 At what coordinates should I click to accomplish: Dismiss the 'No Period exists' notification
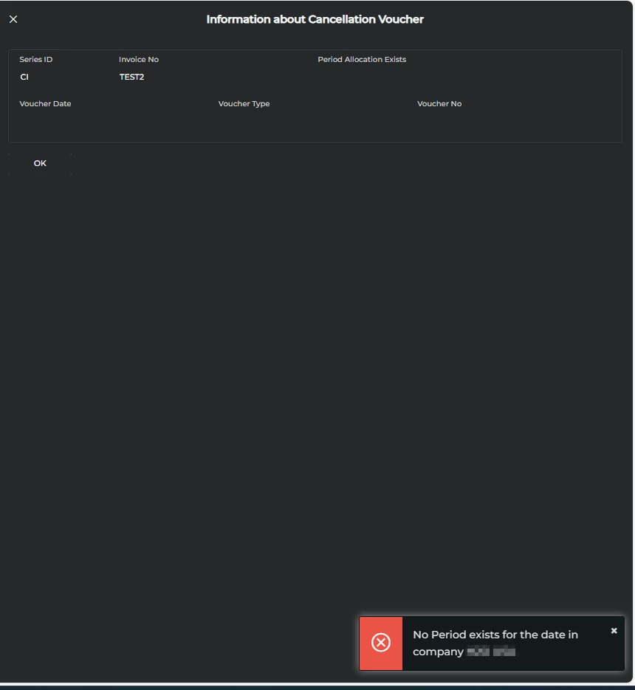[x=614, y=630]
